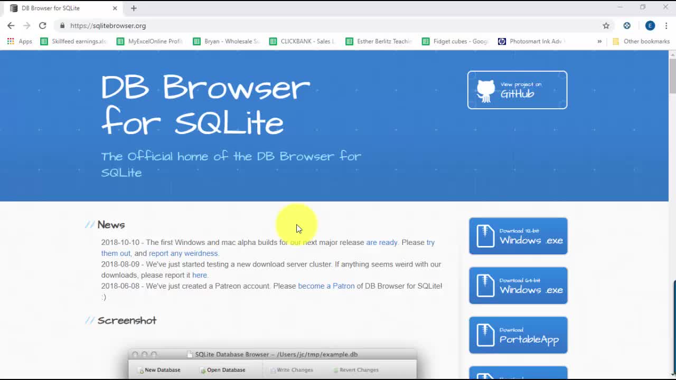Open a new browser tab
The image size is (676, 380).
(x=134, y=8)
